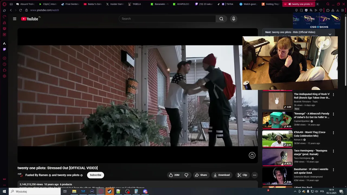Open options for Basshunter video
This screenshot has width=347, height=195.
pyautogui.click(x=333, y=170)
